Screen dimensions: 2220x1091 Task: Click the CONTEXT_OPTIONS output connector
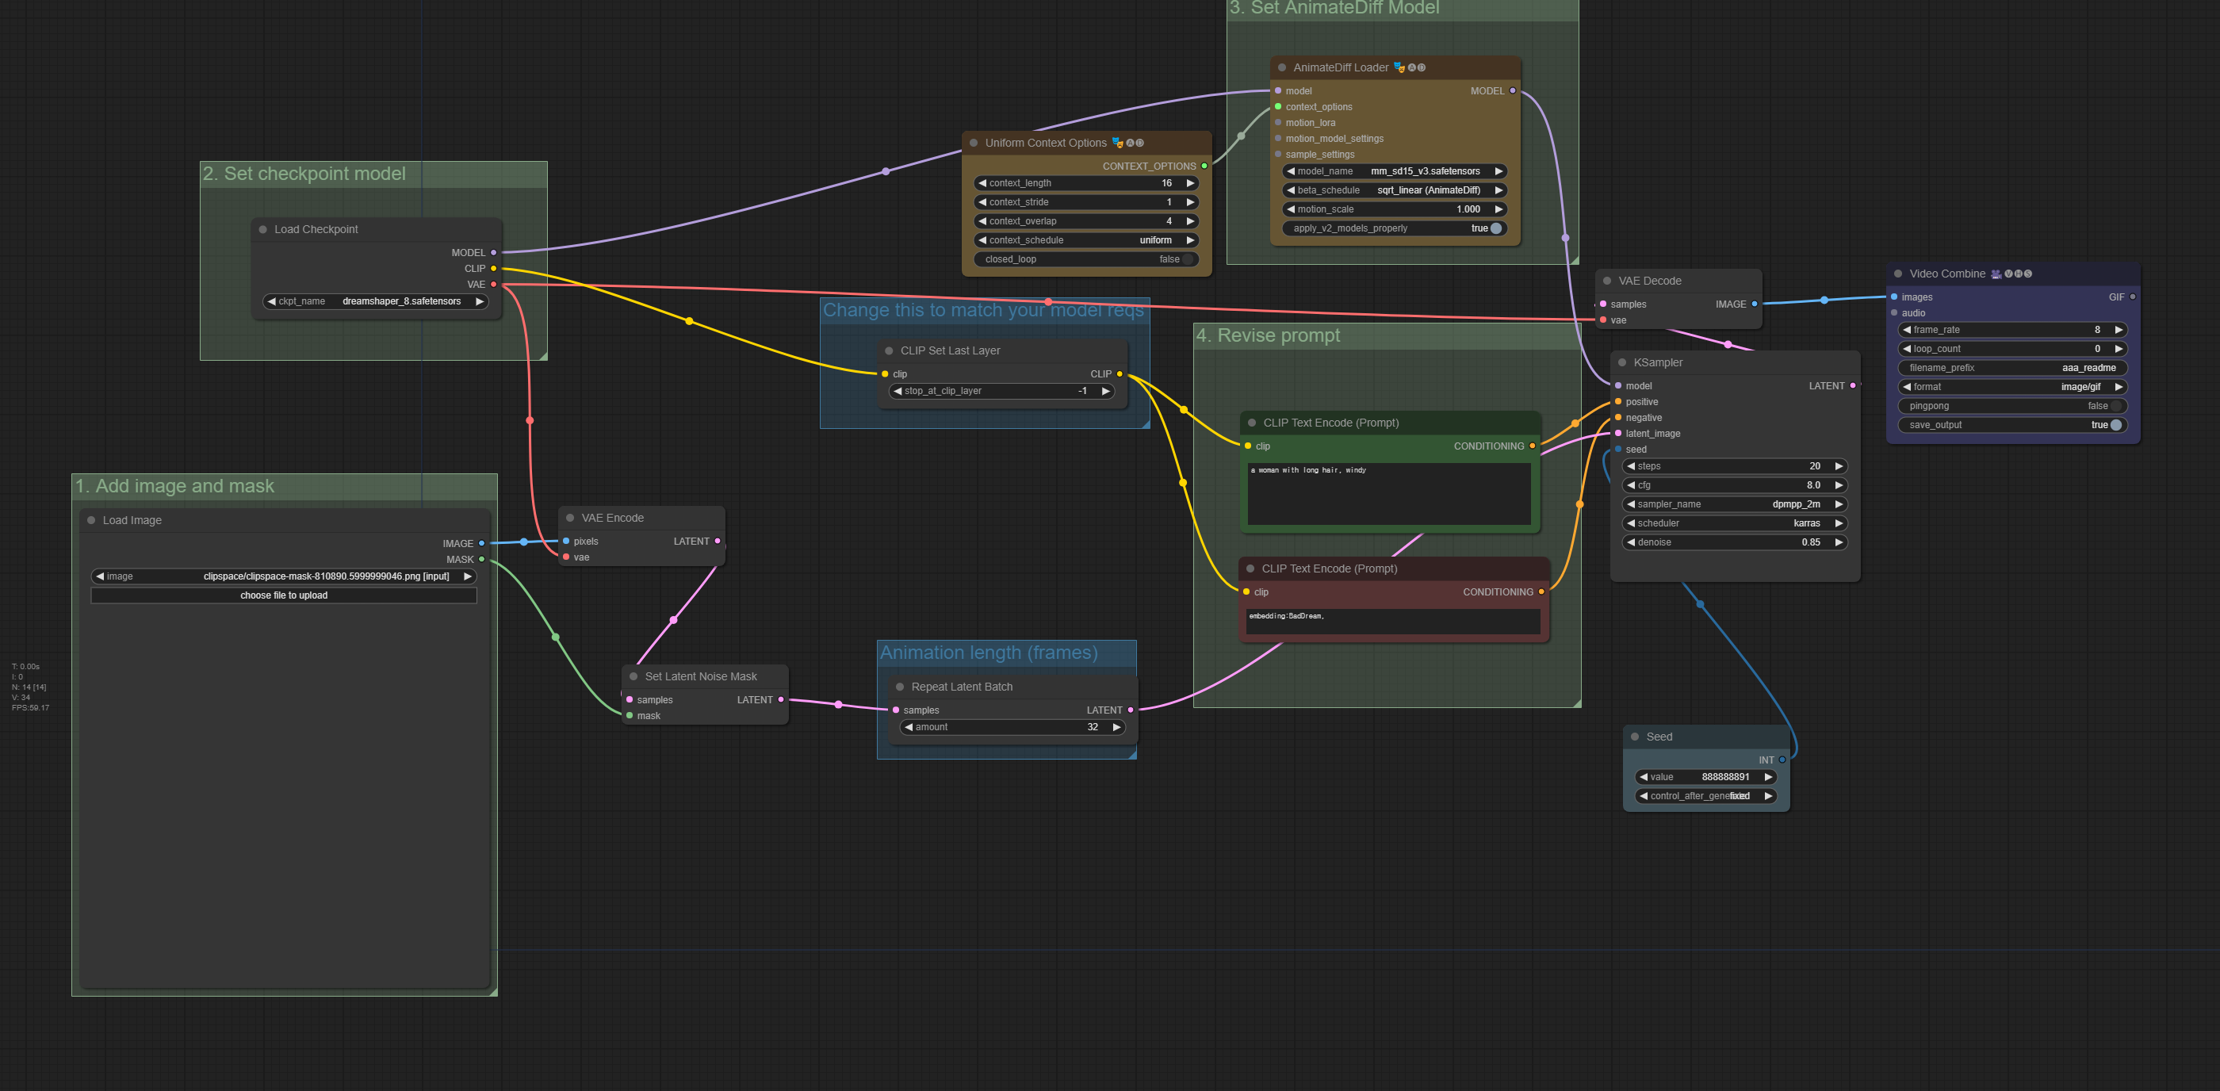(x=1204, y=167)
